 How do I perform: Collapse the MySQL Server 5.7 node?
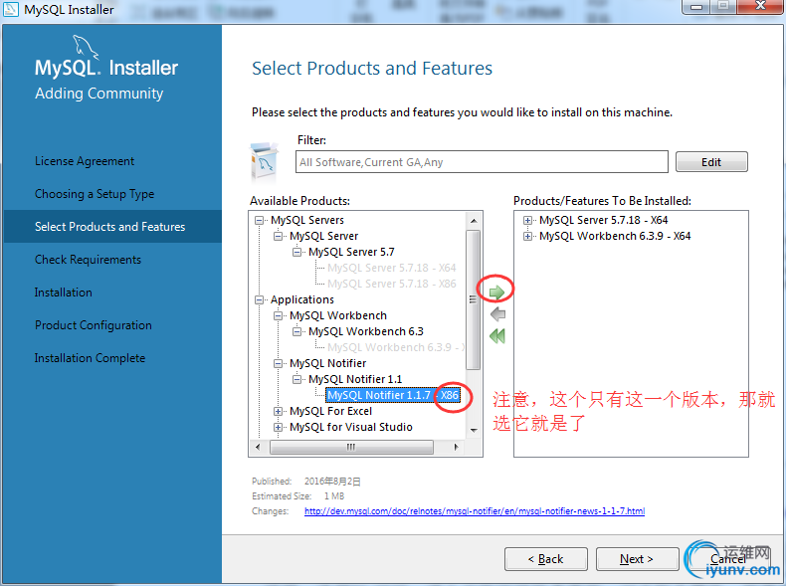(296, 252)
